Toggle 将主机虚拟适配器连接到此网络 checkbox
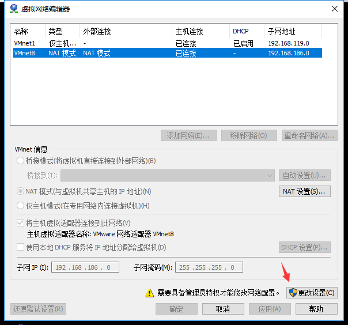The height and width of the screenshot is (325, 348). click(x=20, y=223)
